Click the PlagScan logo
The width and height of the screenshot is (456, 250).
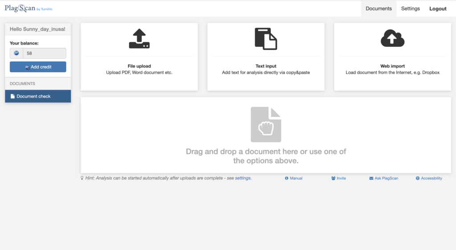[20, 8]
